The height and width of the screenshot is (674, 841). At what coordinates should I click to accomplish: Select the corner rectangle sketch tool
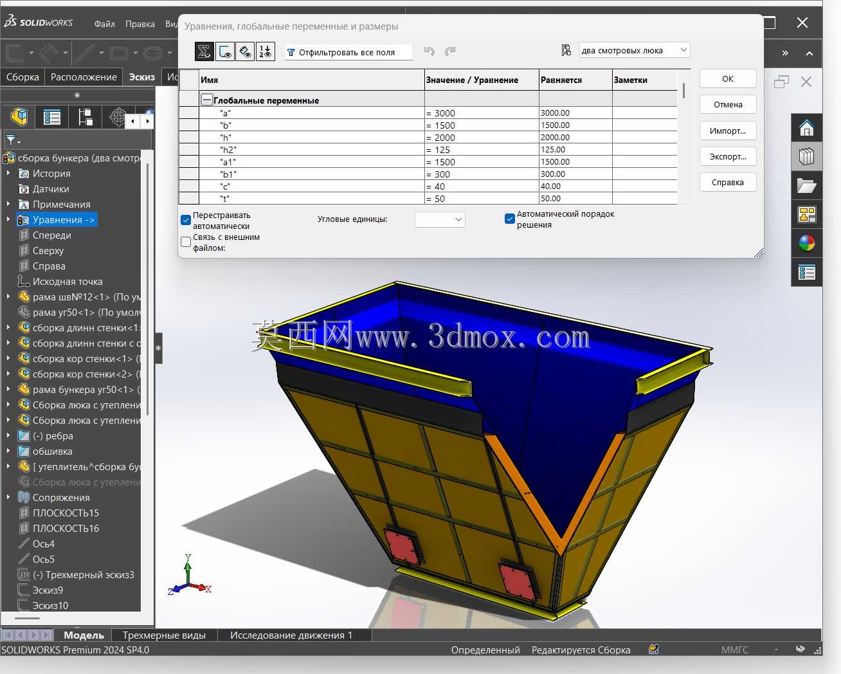(119, 53)
